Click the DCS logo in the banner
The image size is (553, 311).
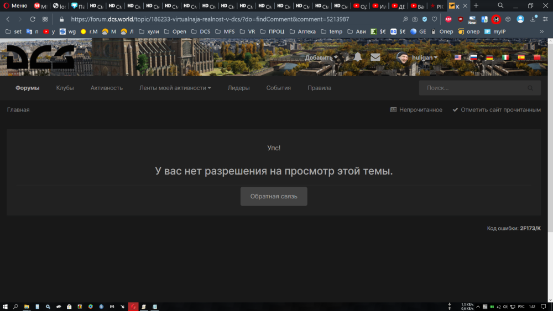pos(41,57)
